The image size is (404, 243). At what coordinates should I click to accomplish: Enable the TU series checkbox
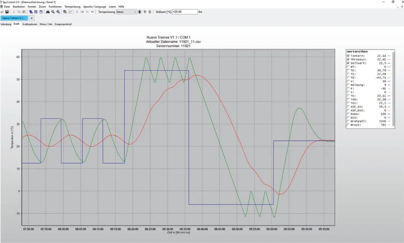[x=348, y=96]
